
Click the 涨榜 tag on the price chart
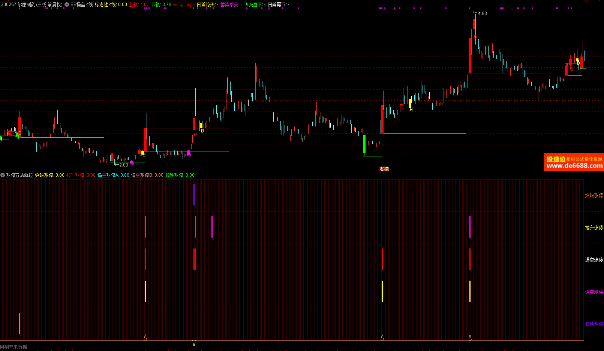click(384, 169)
